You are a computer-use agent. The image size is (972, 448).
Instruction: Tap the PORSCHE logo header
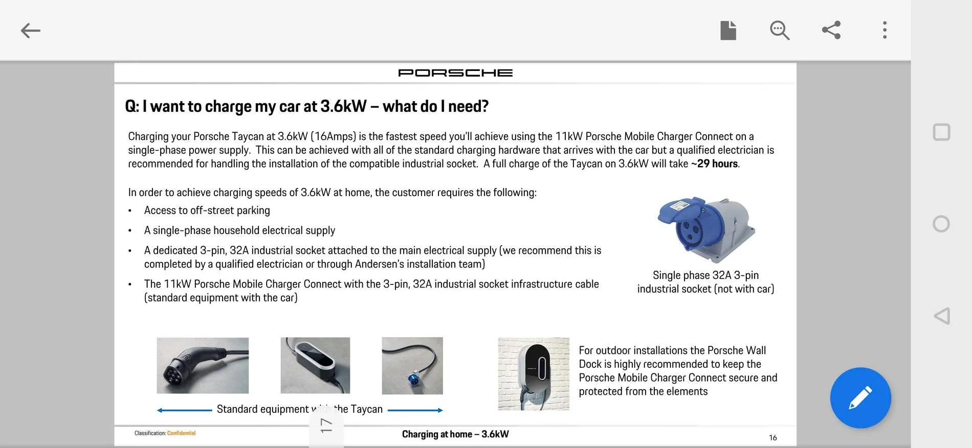[x=455, y=73]
